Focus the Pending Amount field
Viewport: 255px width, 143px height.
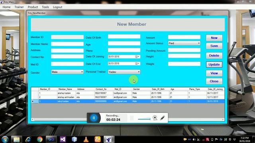point(184,50)
